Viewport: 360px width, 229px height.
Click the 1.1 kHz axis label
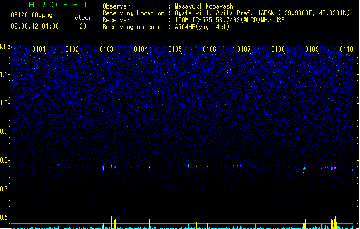pos(5,74)
